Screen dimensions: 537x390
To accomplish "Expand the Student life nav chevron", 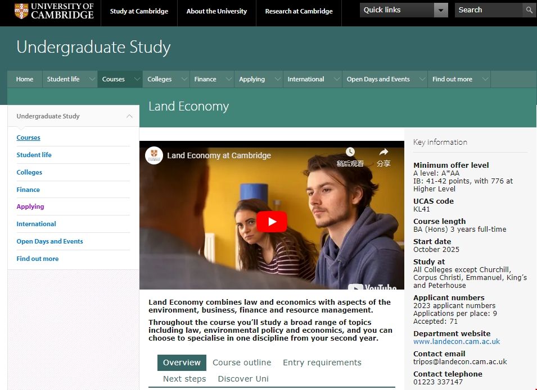I will coord(92,79).
